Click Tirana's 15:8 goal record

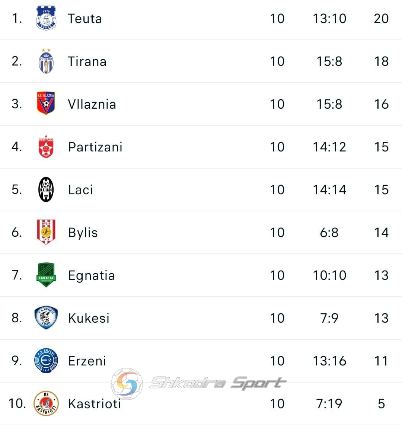pos(330,61)
